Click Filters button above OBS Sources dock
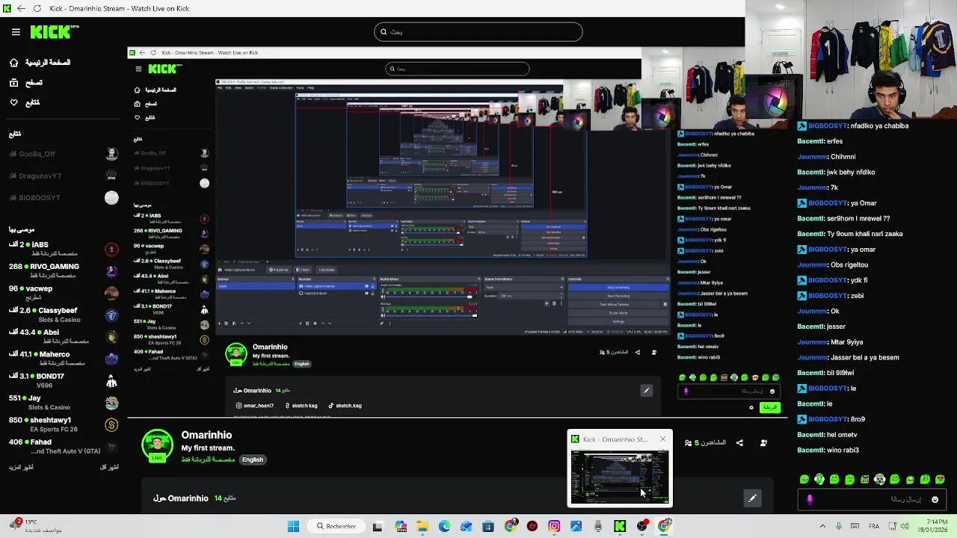The width and height of the screenshot is (957, 538). click(304, 270)
